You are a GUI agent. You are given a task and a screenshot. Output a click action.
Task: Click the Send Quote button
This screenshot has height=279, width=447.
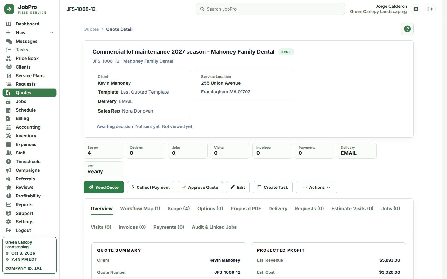tap(103, 187)
